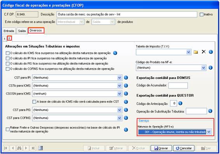Open the Saída type dropdown
Screen dimensions: 220x154
tap(112, 22)
